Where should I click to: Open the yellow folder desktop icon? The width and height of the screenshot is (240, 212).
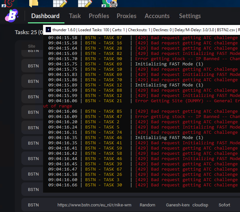[34, 3]
